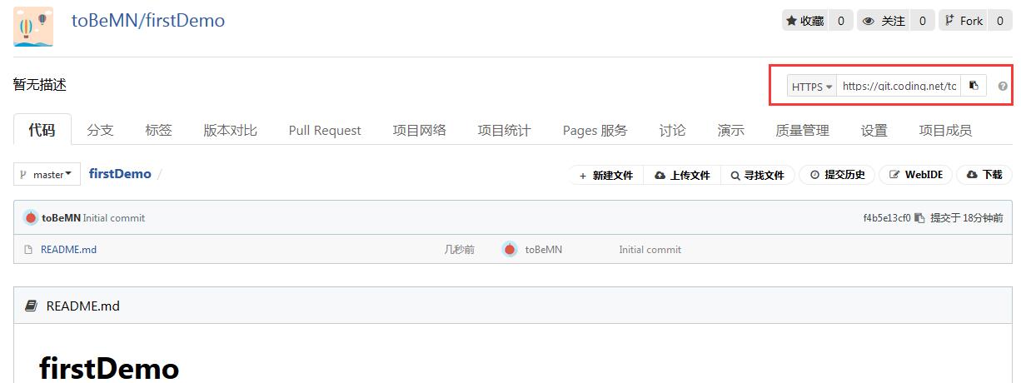Click the repository URL input field
The width and height of the screenshot is (1021, 383).
pyautogui.click(x=899, y=87)
